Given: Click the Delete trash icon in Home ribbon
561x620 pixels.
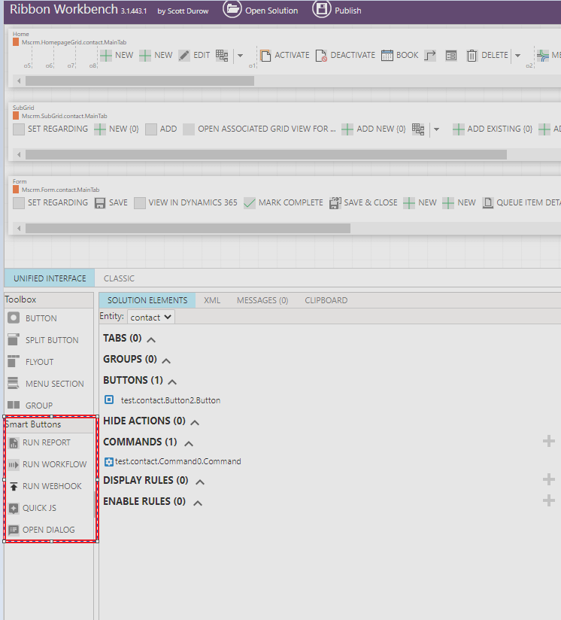Looking at the screenshot, I should click(472, 56).
